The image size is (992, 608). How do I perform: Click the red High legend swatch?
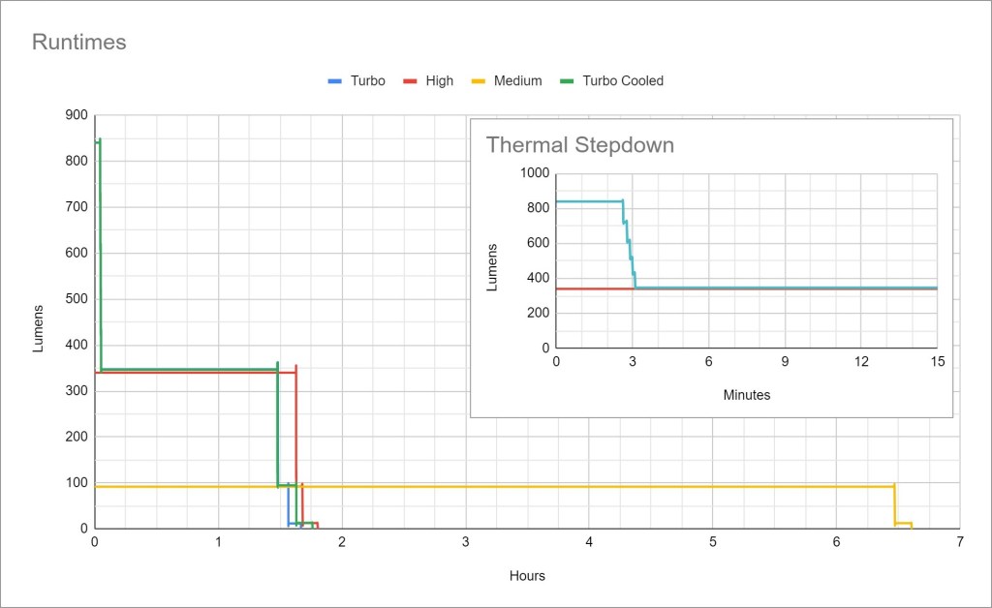point(410,81)
